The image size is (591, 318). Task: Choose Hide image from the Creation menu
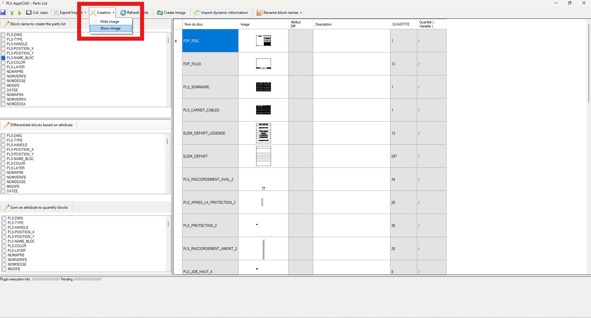[110, 22]
